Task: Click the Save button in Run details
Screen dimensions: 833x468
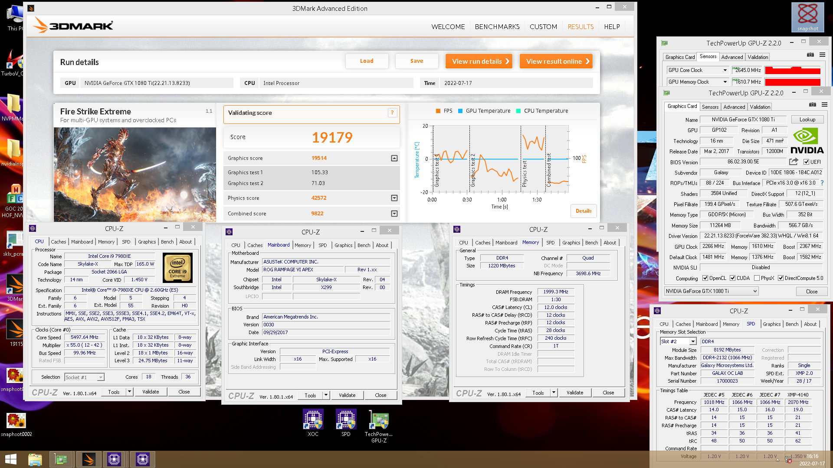Action: [x=416, y=61]
